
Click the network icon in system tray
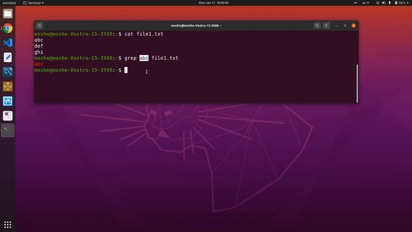click(x=378, y=3)
